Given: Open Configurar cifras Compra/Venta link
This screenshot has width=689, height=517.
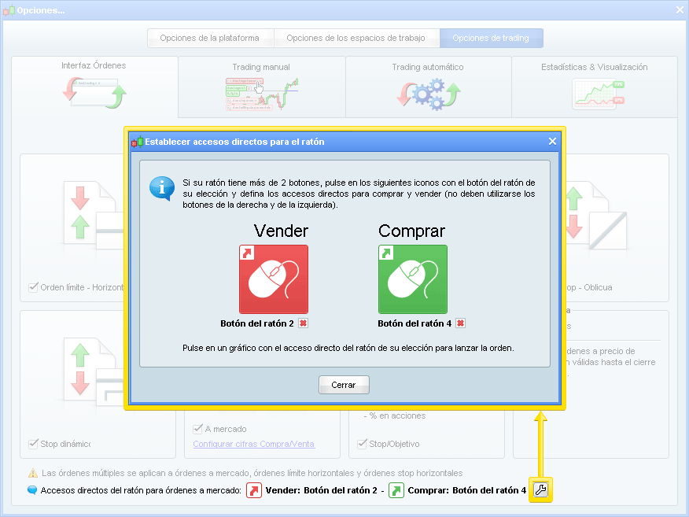Looking at the screenshot, I should click(x=254, y=444).
